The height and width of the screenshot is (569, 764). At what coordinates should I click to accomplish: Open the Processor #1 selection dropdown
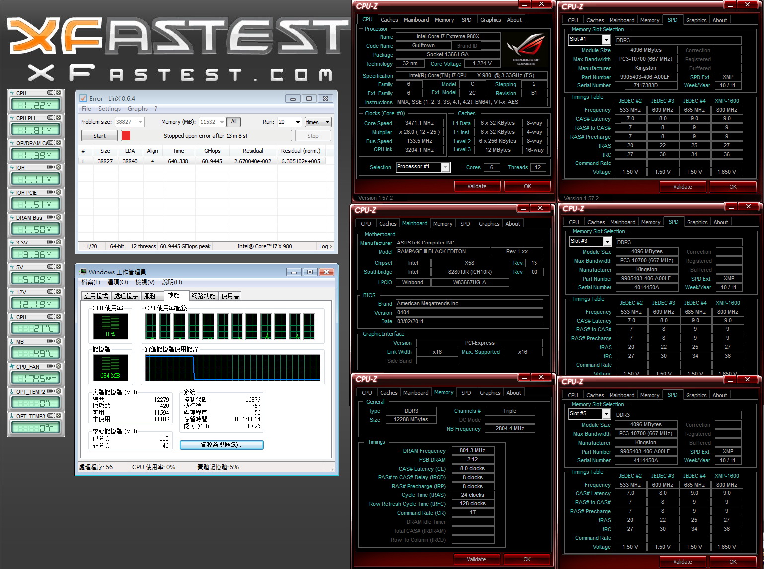click(445, 167)
